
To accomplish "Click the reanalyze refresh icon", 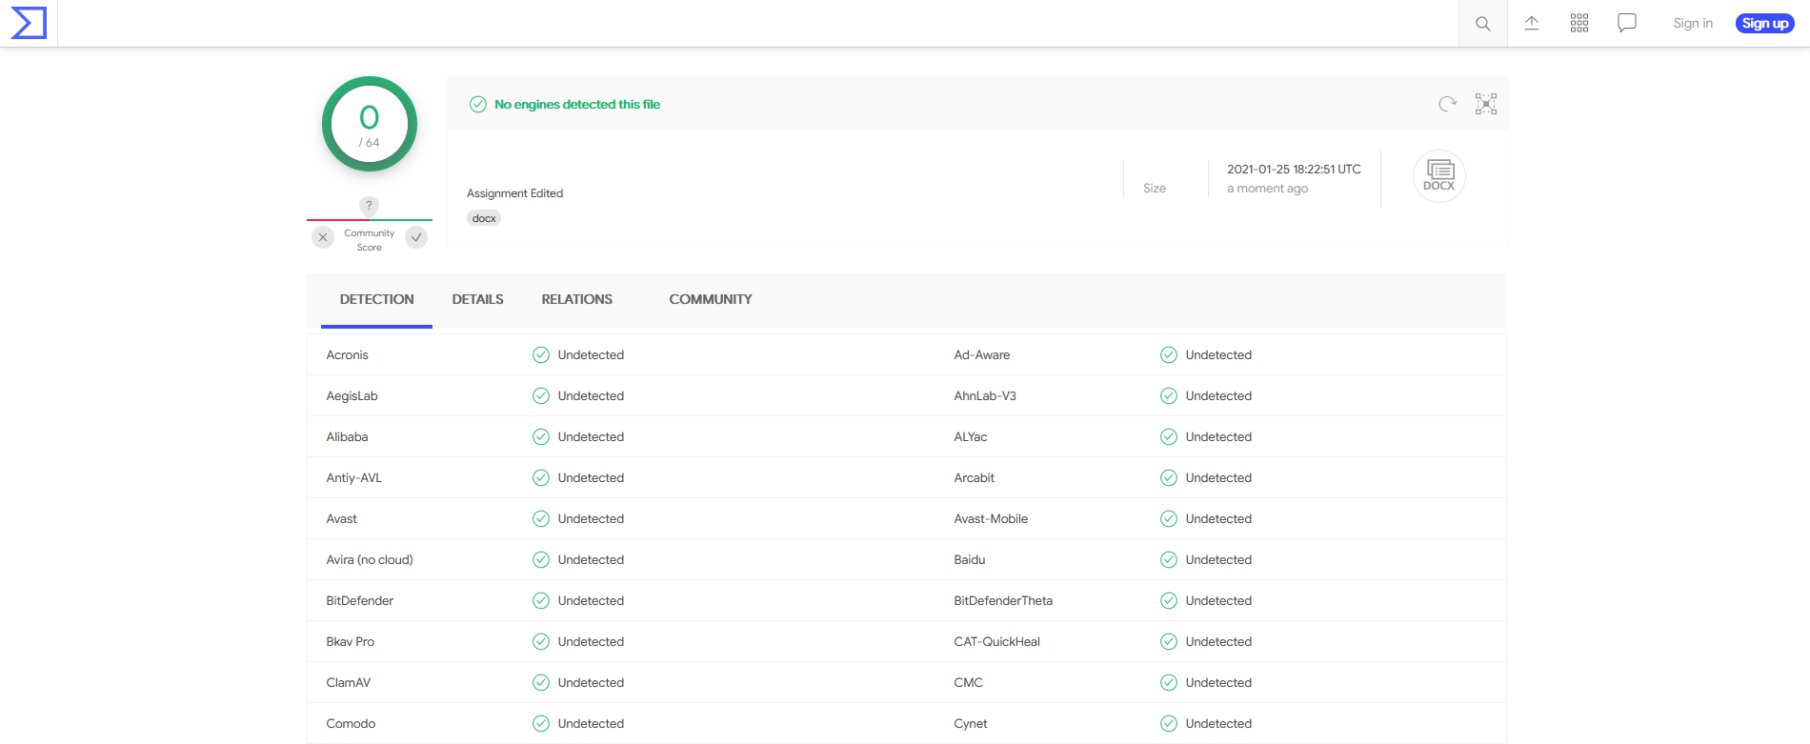I will coord(1447,104).
